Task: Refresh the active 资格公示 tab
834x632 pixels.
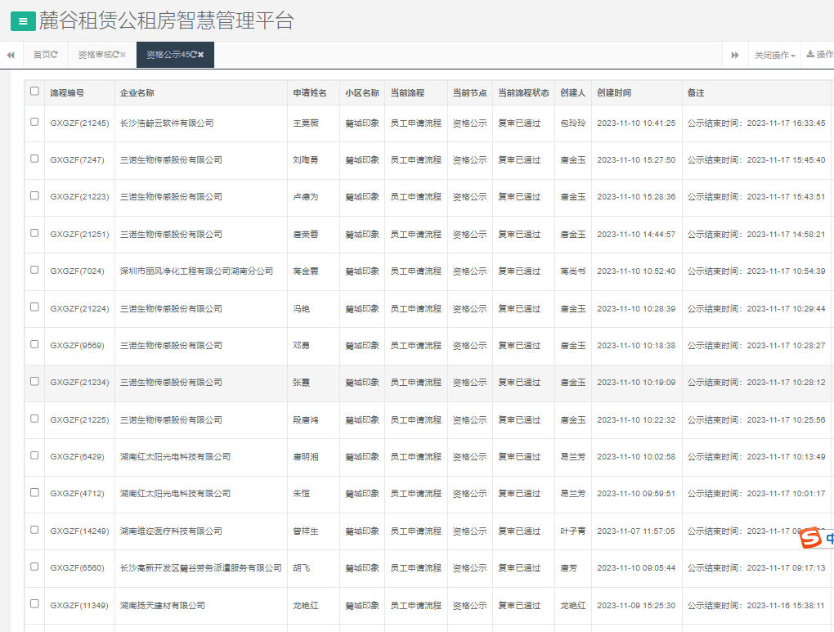Action: tap(194, 55)
